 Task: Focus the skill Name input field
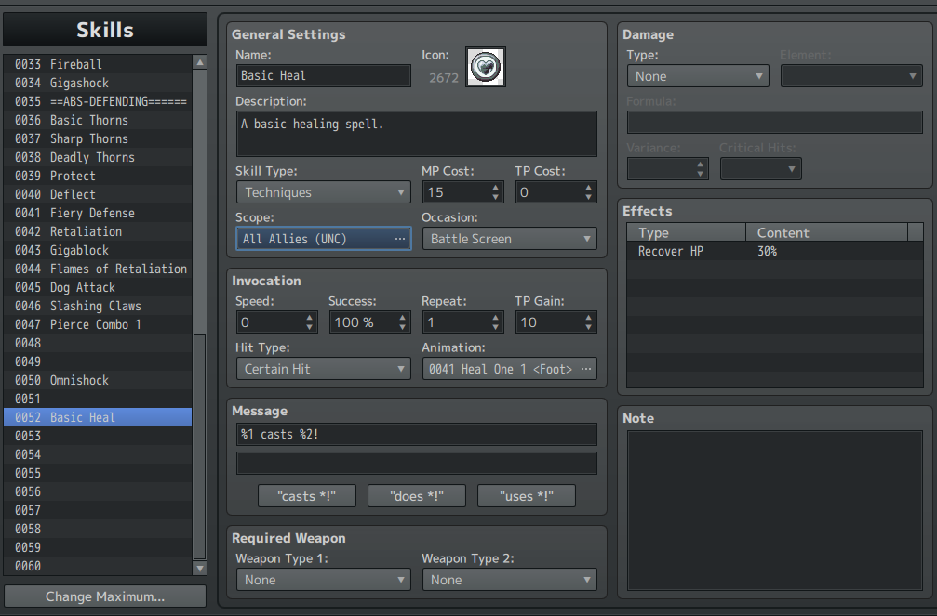tap(323, 76)
